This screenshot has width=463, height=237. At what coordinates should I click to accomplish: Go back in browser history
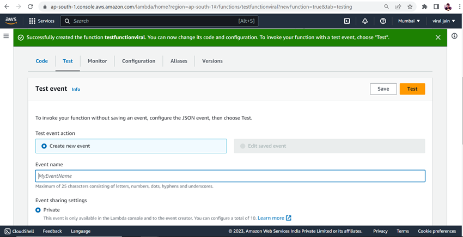pos(7,7)
